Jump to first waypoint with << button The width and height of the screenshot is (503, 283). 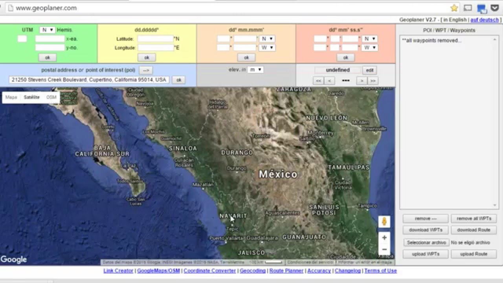click(318, 81)
